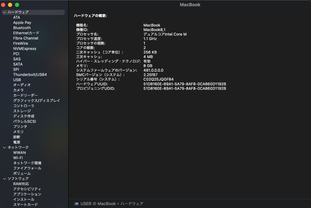The width and height of the screenshot is (311, 208).
Task: Click the ハードウェアUUID value
Action: (x=185, y=84)
